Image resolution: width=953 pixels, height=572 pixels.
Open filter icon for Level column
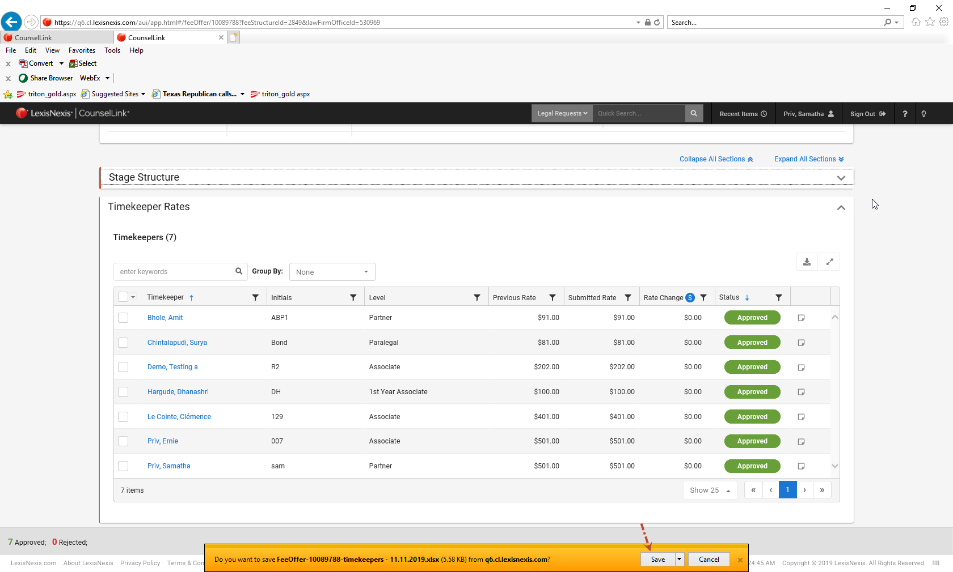pos(477,298)
